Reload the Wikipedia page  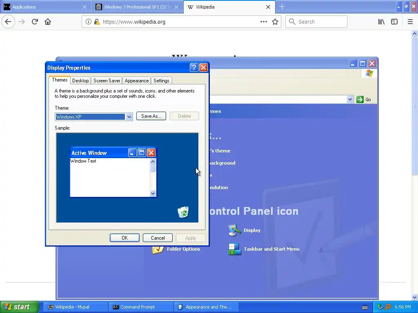click(x=35, y=22)
